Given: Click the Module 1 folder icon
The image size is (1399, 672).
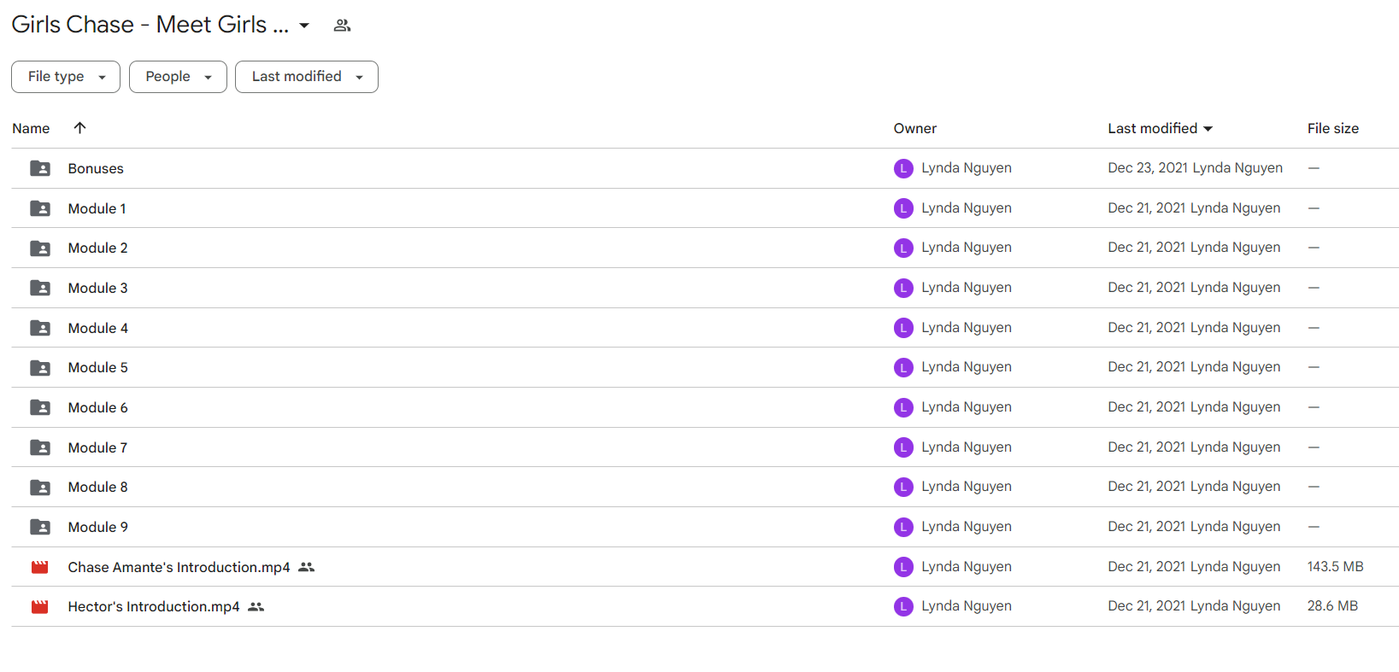Looking at the screenshot, I should tap(40, 208).
